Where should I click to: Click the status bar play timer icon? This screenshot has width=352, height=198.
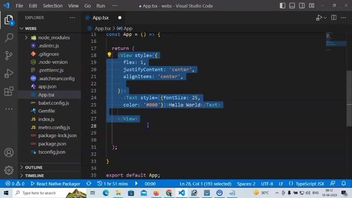point(136,183)
